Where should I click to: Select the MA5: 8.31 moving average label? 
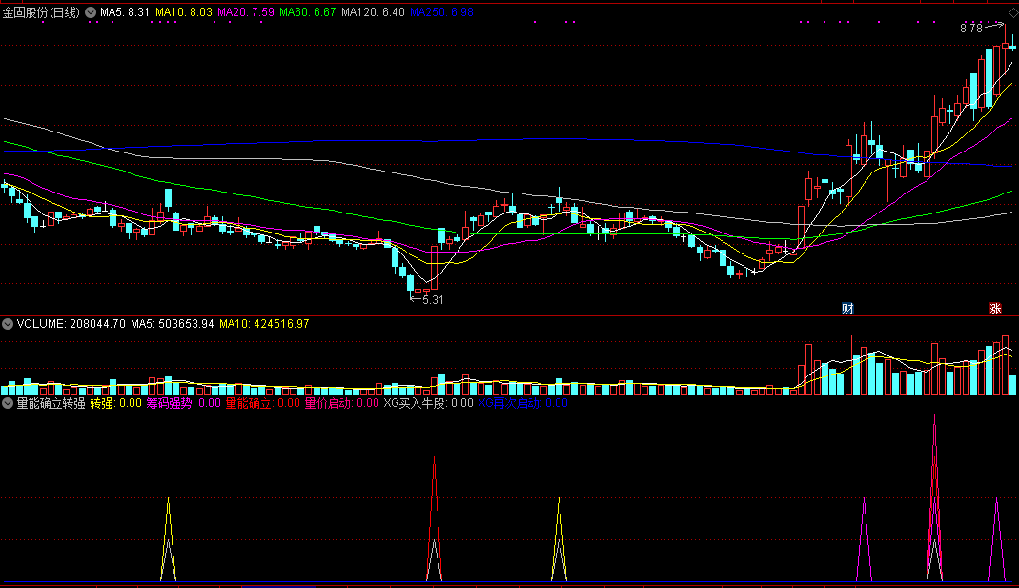click(x=125, y=12)
